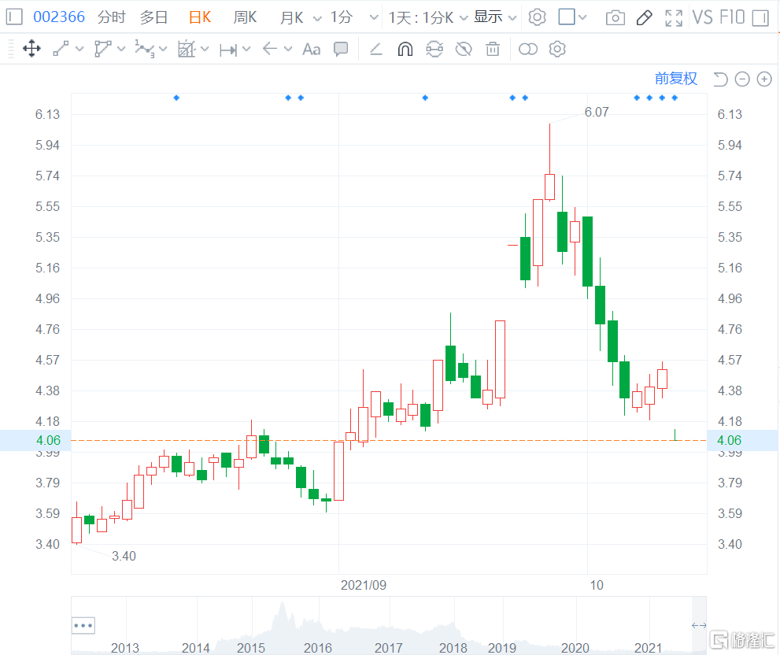Screen dimensions: 780x655
Task: Click the 前复权 adjustment link
Action: 676,79
